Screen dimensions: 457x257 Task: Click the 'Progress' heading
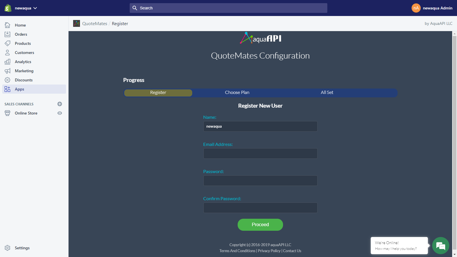click(134, 80)
